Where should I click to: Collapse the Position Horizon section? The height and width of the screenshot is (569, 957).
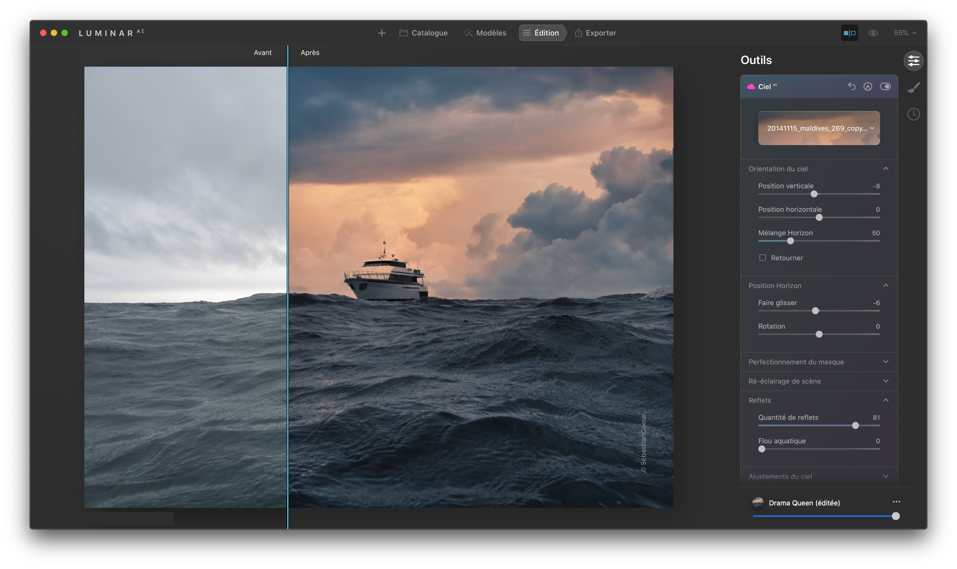click(x=885, y=286)
